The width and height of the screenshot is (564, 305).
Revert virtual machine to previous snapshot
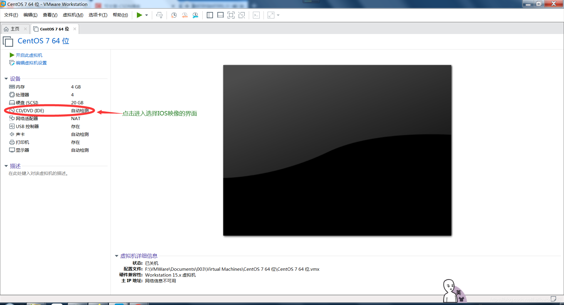[185, 15]
